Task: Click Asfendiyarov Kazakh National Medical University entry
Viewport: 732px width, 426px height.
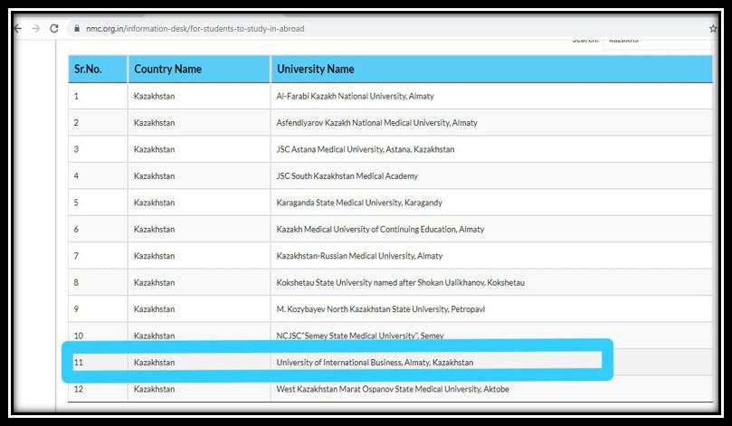Action: (x=376, y=123)
